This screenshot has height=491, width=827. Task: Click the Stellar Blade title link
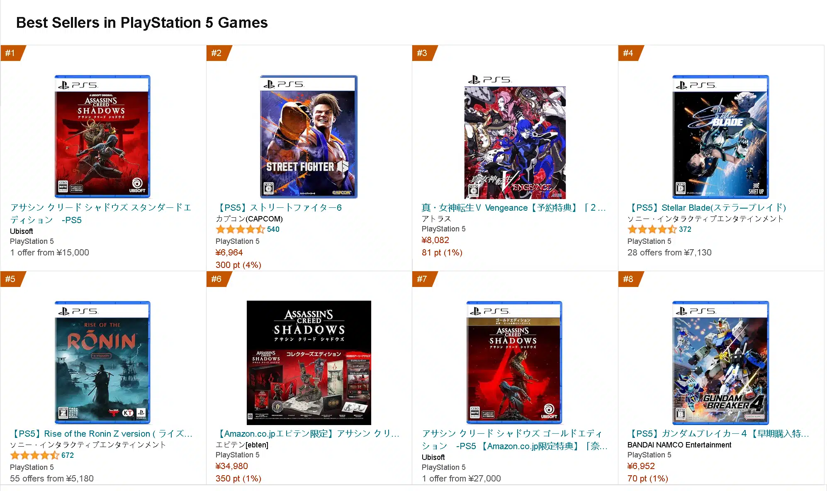click(x=708, y=208)
